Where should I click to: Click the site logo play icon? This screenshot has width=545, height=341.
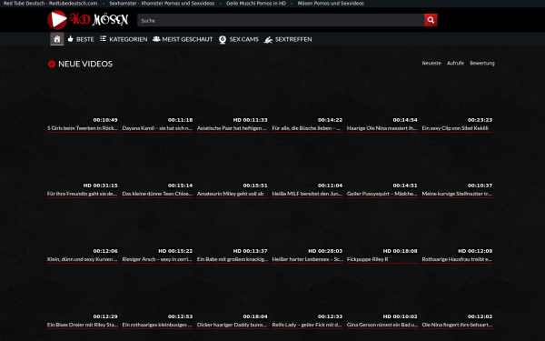pos(57,20)
